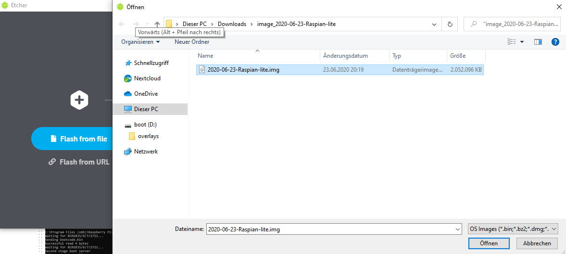Click Etcher's plus hexagon icon
This screenshot has width=566, height=254.
coord(79,100)
